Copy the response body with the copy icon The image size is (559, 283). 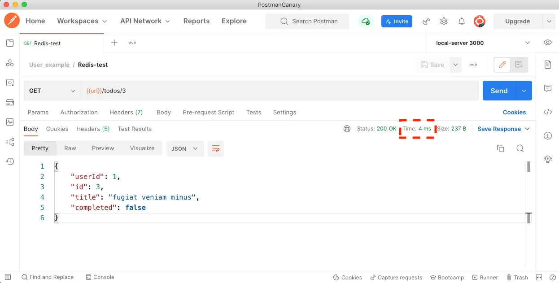[500, 148]
